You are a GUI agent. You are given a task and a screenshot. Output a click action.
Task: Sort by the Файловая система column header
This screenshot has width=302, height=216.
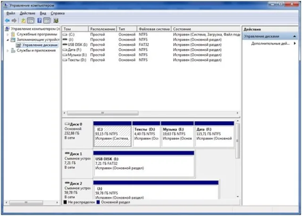[x=154, y=29]
